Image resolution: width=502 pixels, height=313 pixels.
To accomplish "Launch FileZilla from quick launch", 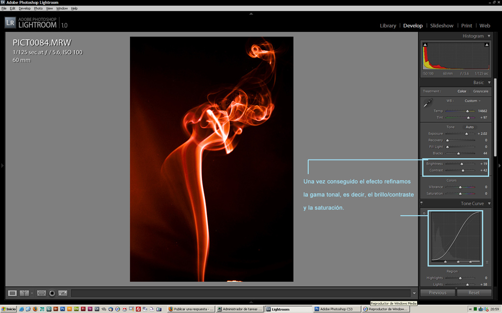I will pos(138,309).
